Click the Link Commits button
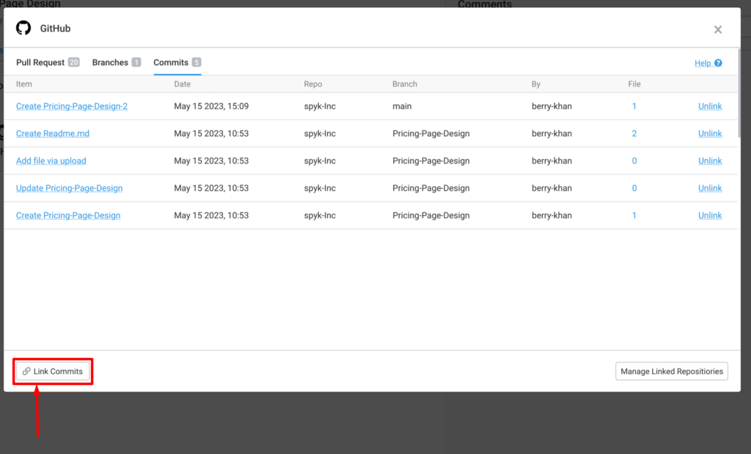751x454 pixels. [53, 371]
